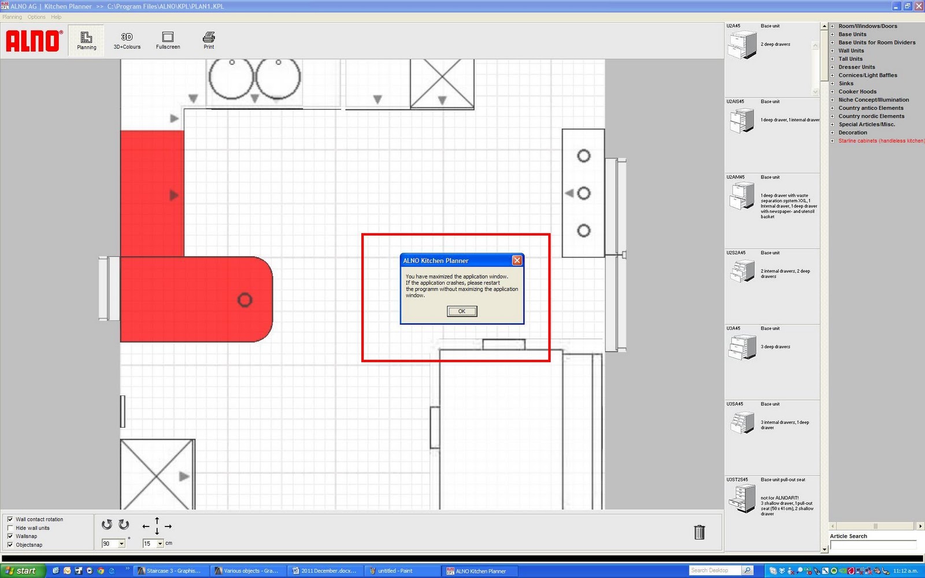This screenshot has height=578, width=925.
Task: Expand the Tall Units category
Action: point(832,59)
